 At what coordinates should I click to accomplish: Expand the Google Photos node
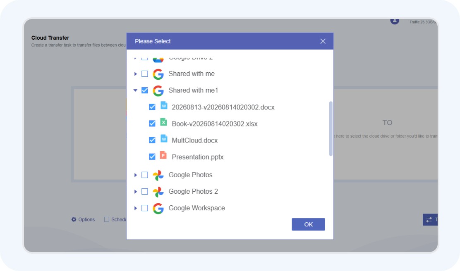click(136, 175)
